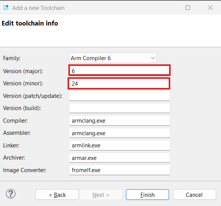Click the Assembler field with armclang.exe

pos(119,133)
